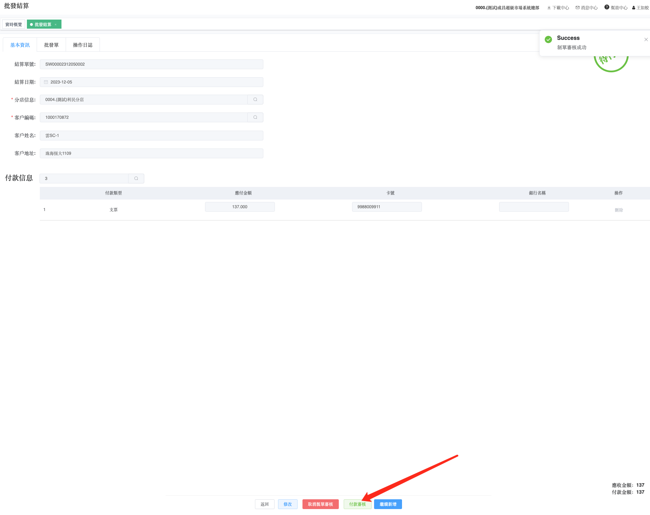Viewport: 650px width, 515px height.
Task: Open the 消息中心 message center
Action: [587, 8]
